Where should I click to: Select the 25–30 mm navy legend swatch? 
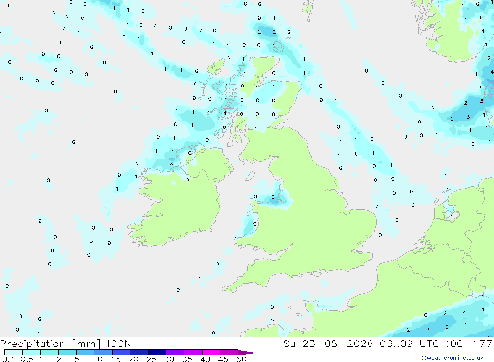click(157, 352)
